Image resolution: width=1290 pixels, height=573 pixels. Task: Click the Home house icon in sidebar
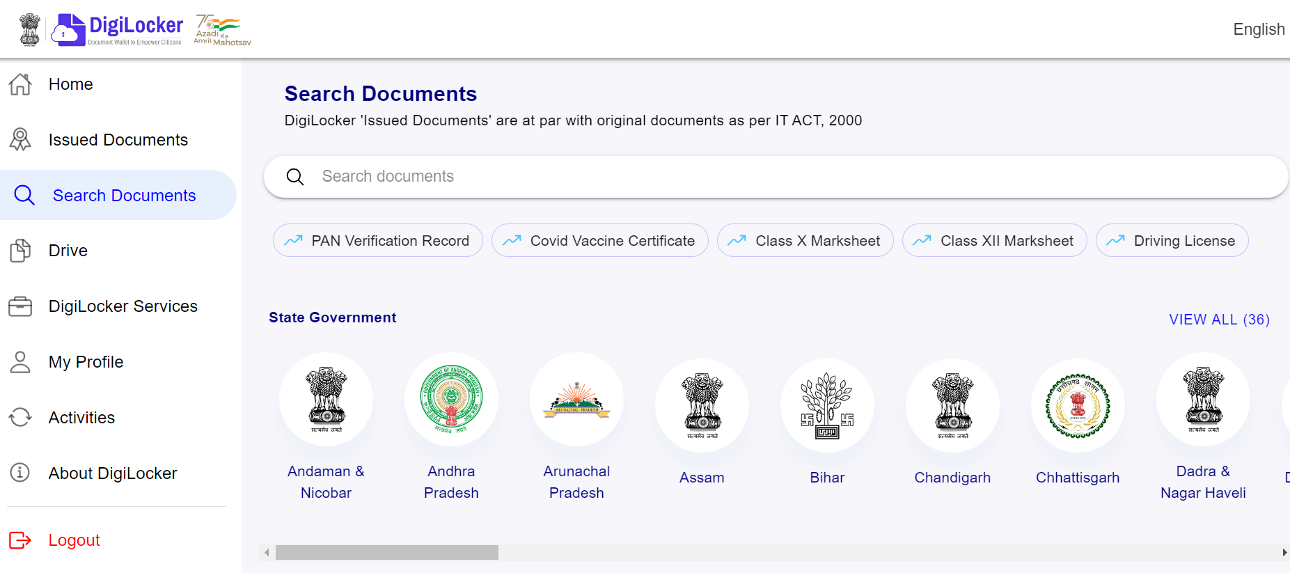click(x=20, y=84)
